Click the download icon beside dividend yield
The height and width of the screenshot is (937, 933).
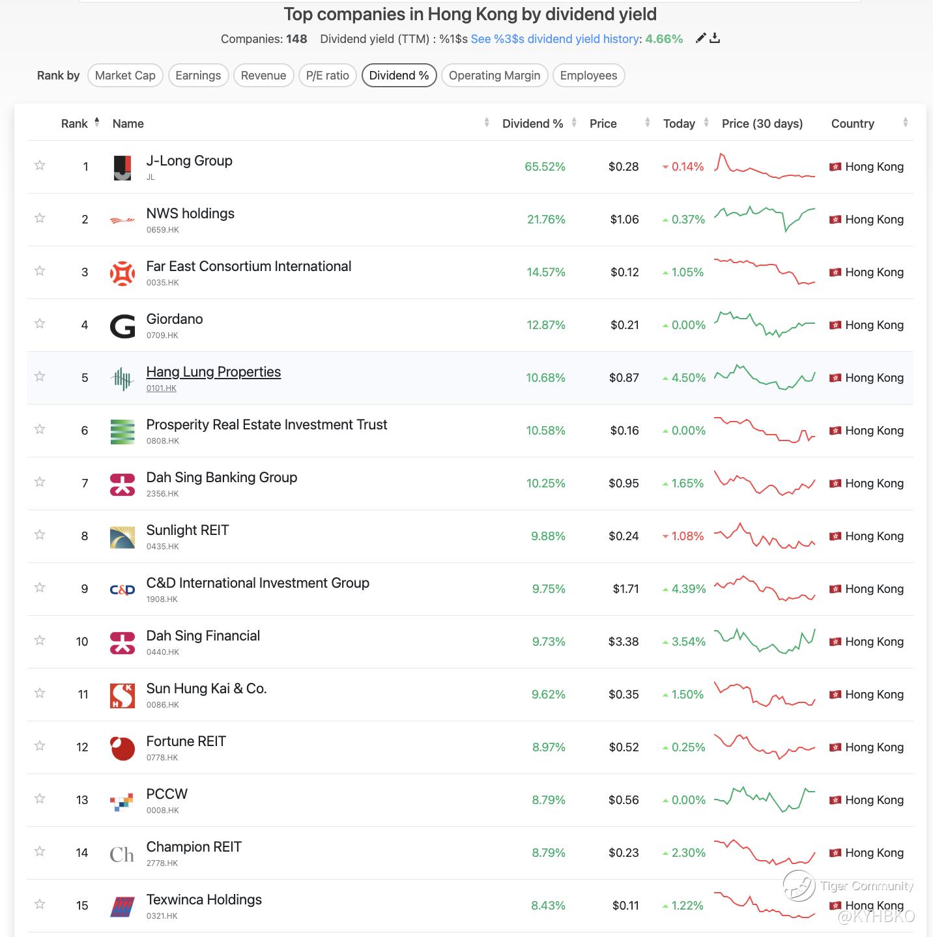pos(715,38)
